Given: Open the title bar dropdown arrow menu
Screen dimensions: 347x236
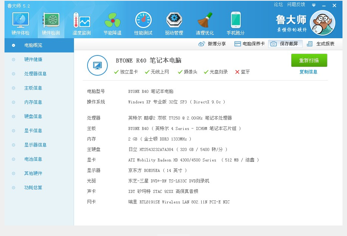Looking at the screenshot, I should coord(314,5).
